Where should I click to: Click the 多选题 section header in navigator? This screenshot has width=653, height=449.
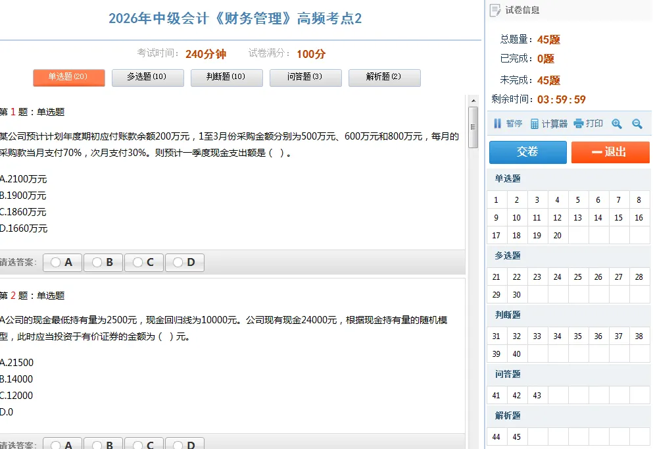pos(508,255)
